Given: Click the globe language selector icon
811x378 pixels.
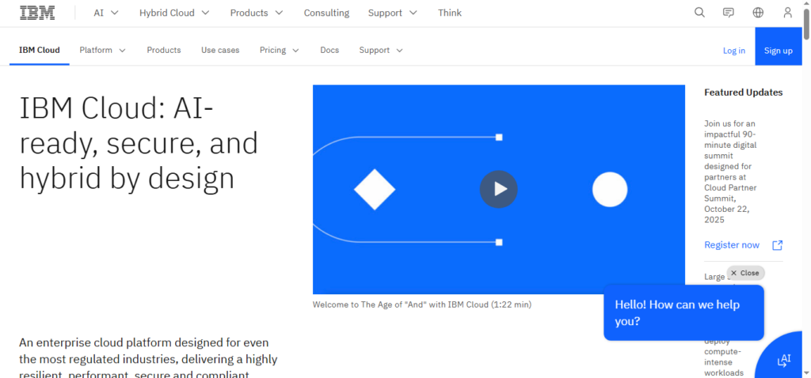Looking at the screenshot, I should click(x=758, y=13).
